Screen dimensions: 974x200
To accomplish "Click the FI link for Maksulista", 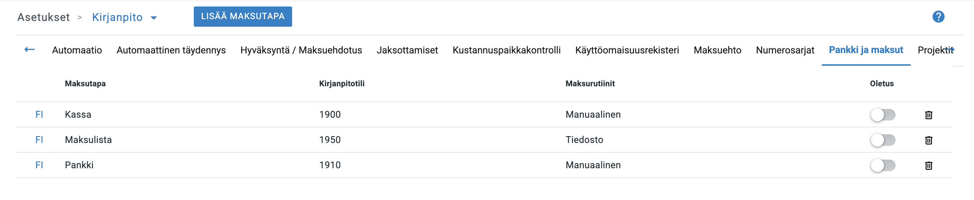I will coord(39,140).
